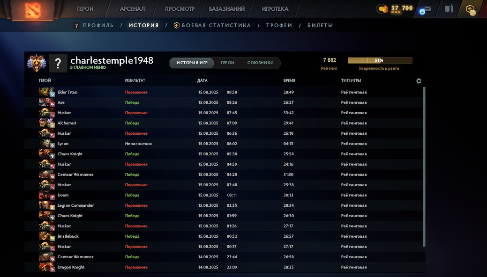Viewport: 487px width, 277px height.
Task: Click 'Рейтинговая' in the Bristleback row
Action: click(354, 236)
